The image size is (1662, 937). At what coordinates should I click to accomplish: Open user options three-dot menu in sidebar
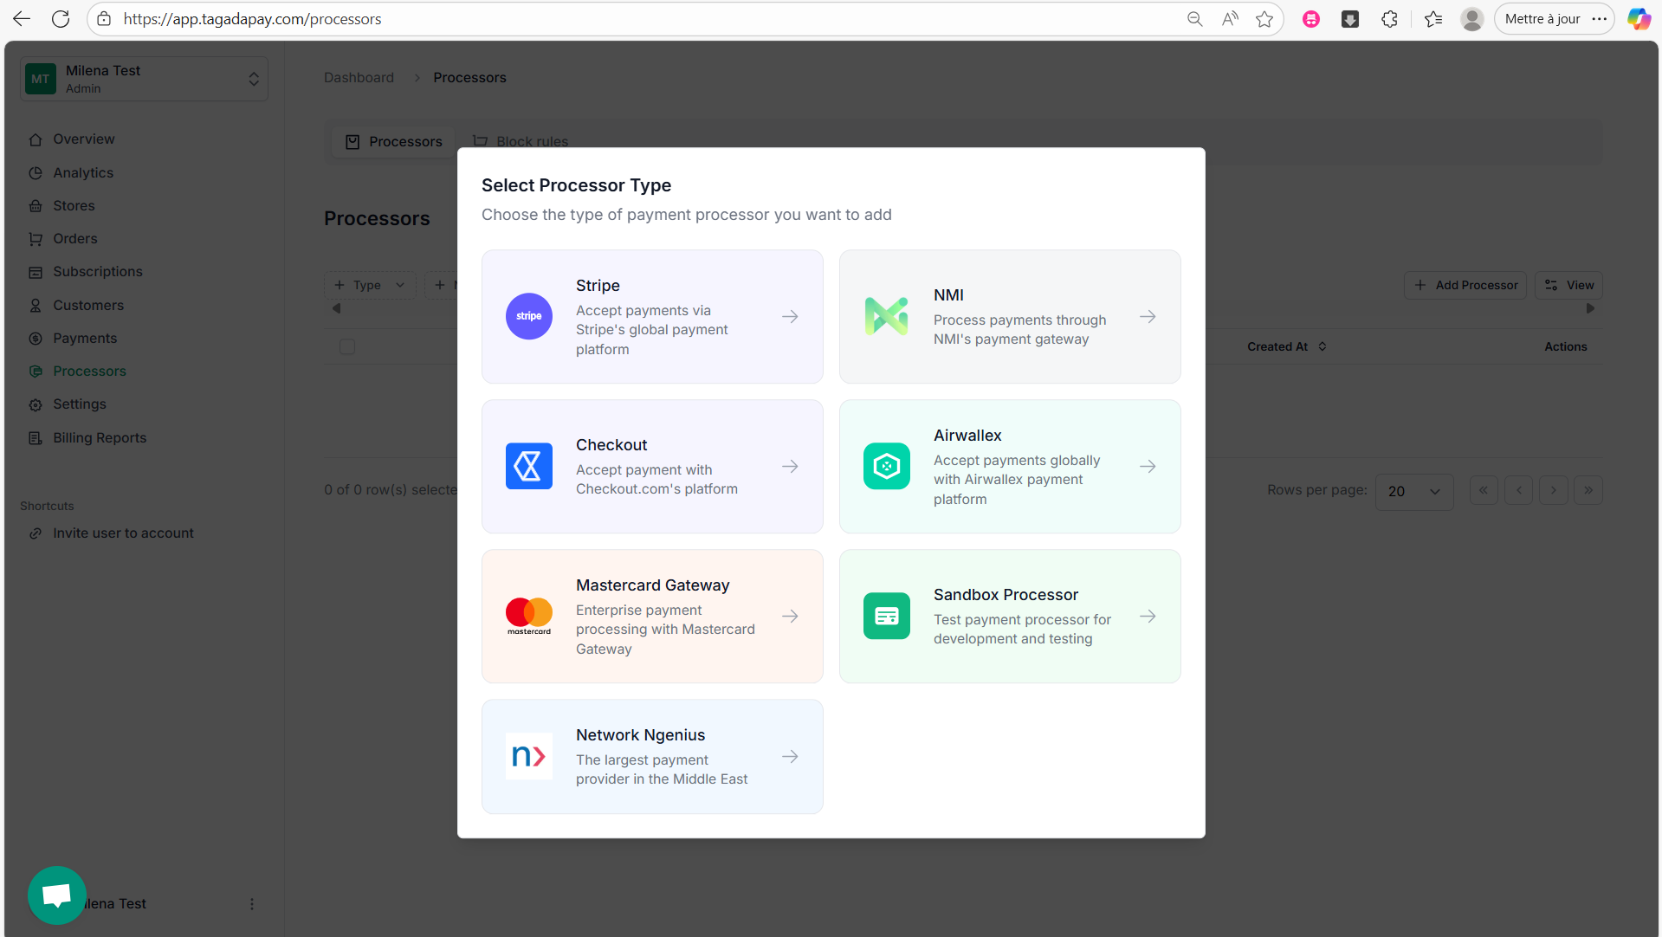(252, 903)
